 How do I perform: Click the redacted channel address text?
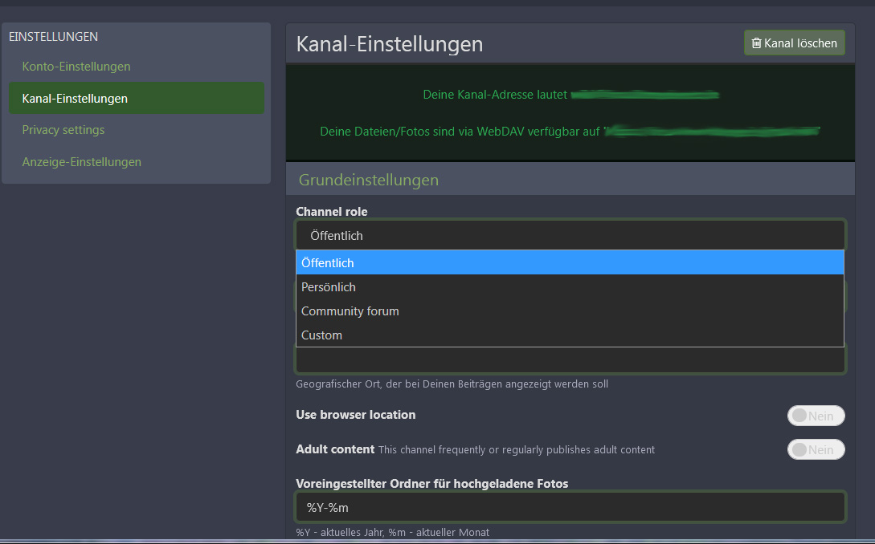click(645, 95)
